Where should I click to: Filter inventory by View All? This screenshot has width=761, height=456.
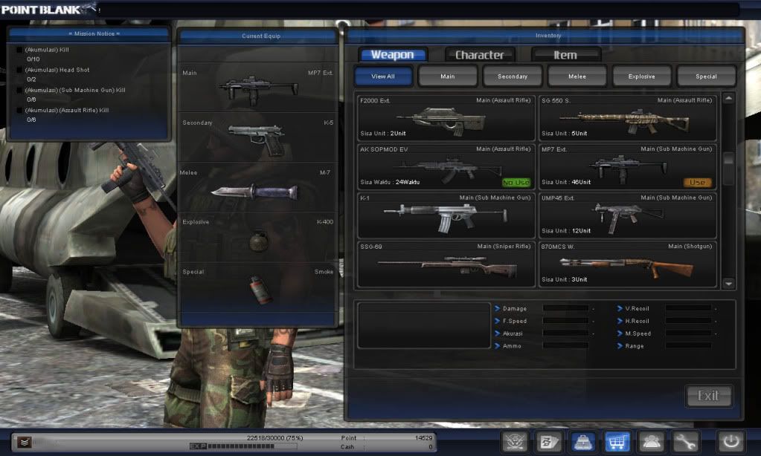pyautogui.click(x=383, y=76)
